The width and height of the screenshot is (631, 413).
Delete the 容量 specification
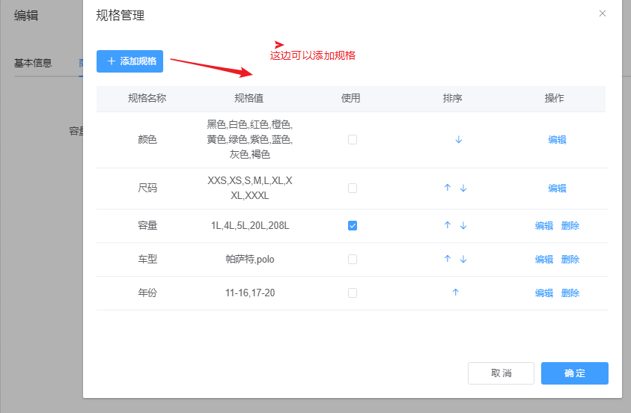(570, 226)
